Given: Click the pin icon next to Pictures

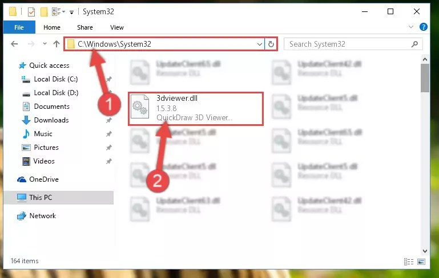Looking at the screenshot, I should (x=108, y=148).
